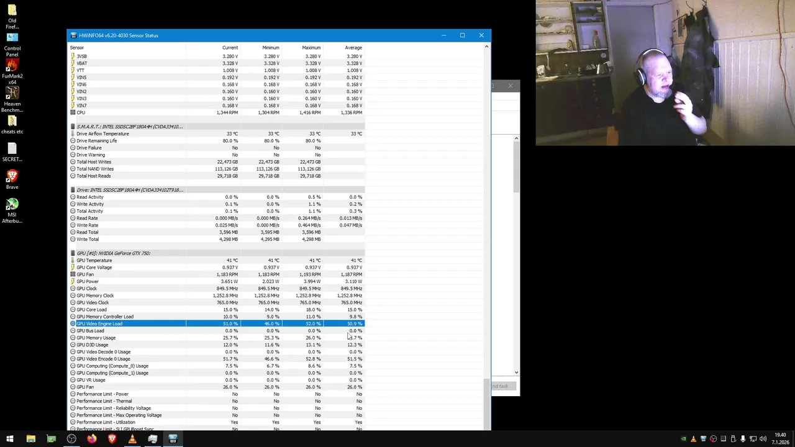The image size is (795, 447).
Task: Select the HWiNFO taskbar button
Action: tap(173, 440)
